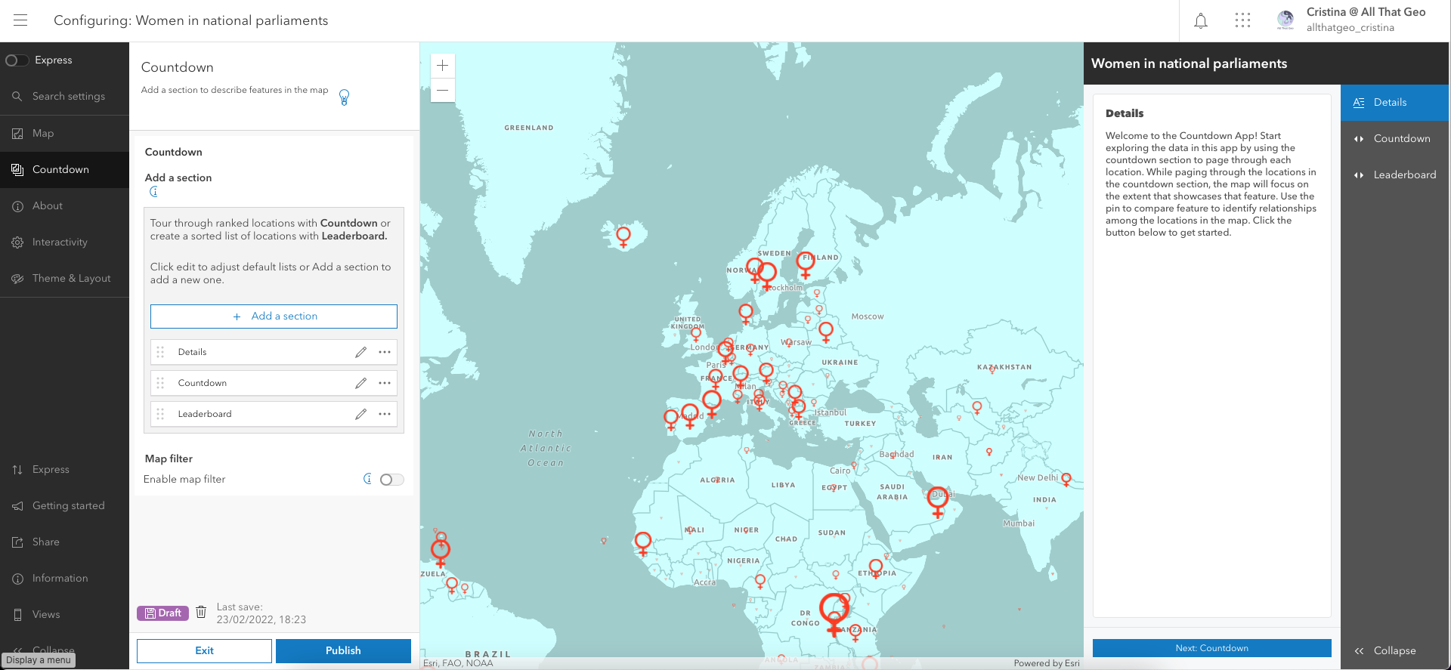Click the Esri, FAO, NOAA attribution text
The image size is (1451, 670).
[458, 663]
